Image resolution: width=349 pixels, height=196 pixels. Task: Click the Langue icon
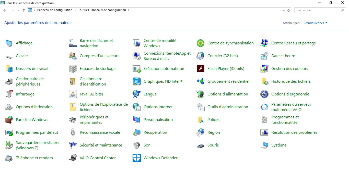point(137,94)
